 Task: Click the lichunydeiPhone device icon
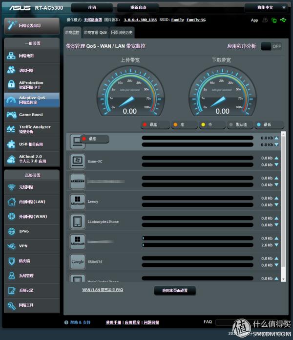point(78,221)
